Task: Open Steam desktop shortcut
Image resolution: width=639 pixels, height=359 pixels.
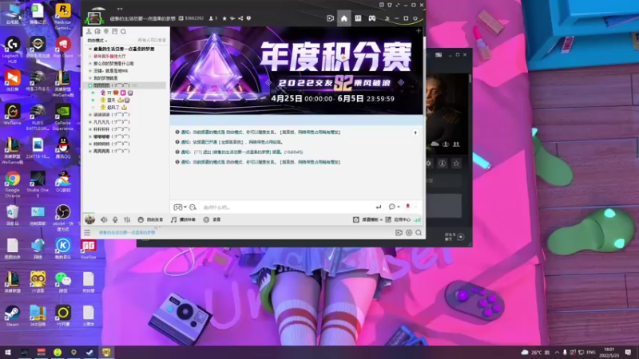Action: point(12,316)
